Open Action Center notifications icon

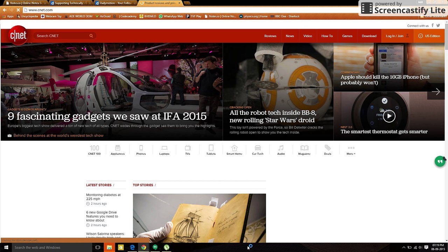426,247
